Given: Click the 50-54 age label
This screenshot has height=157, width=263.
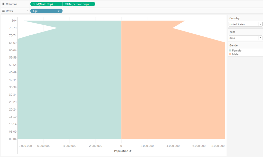Looking at the screenshot, I should point(13,65).
